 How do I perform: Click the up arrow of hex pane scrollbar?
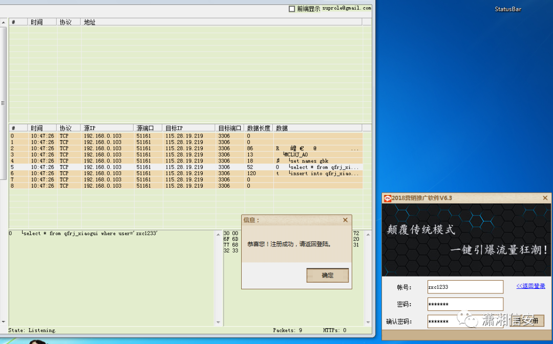point(368,234)
